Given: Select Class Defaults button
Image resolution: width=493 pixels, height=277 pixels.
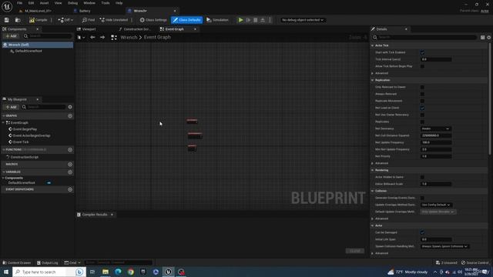Looking at the screenshot, I should point(186,20).
